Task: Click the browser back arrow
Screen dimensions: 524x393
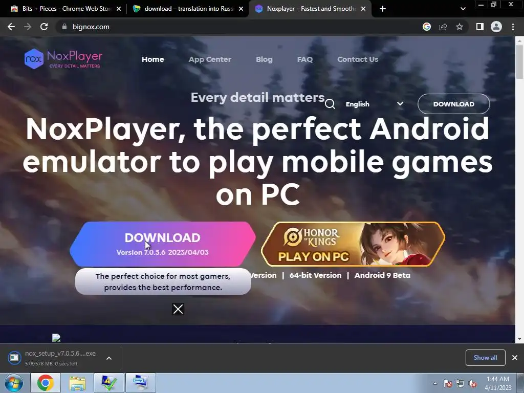Action: [x=11, y=27]
